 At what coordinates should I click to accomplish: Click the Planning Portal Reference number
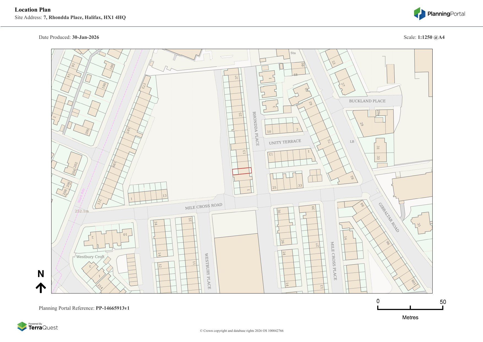pos(112,308)
